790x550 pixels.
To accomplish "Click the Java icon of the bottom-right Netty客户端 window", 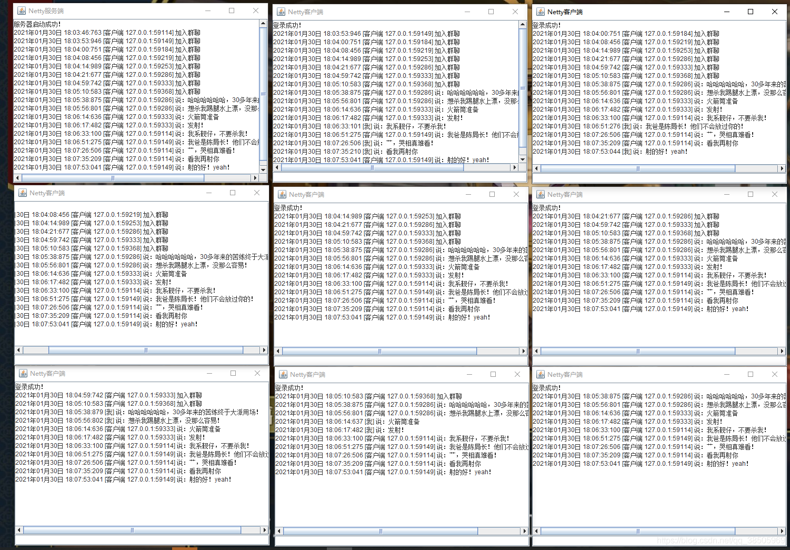I will click(x=540, y=374).
